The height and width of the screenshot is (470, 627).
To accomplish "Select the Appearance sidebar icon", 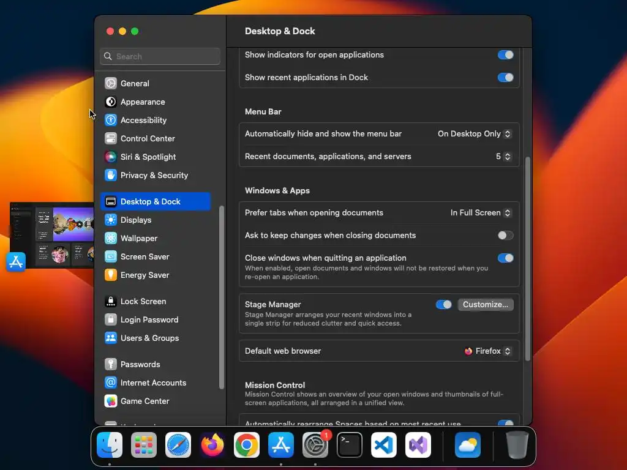I will coord(111,102).
